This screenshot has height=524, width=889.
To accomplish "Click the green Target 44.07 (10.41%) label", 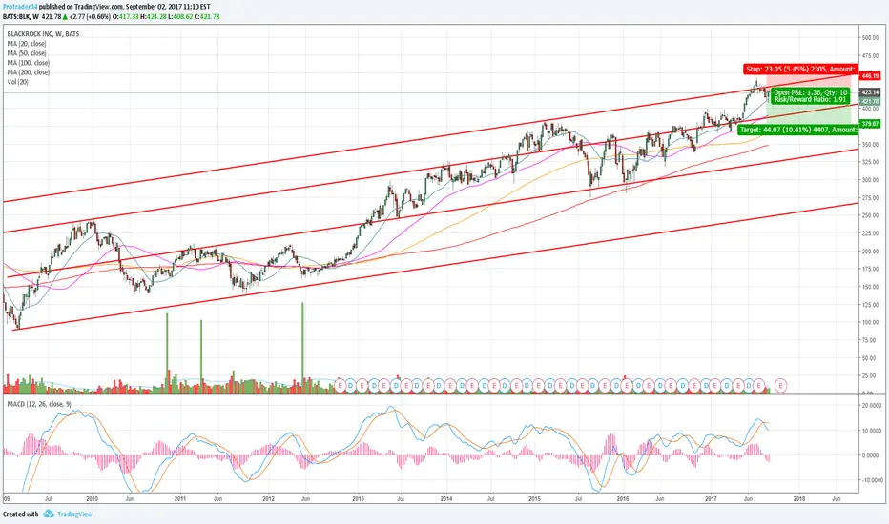I will click(x=797, y=130).
